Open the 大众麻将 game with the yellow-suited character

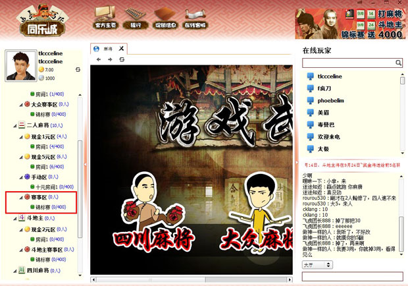tap(257, 212)
